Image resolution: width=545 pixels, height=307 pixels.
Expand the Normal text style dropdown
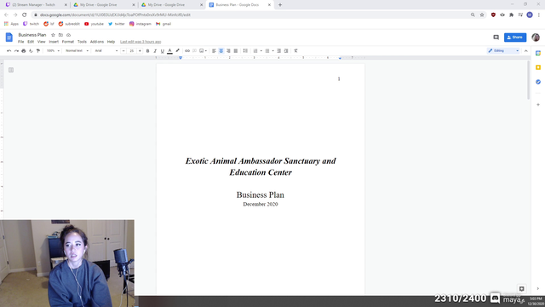(77, 51)
